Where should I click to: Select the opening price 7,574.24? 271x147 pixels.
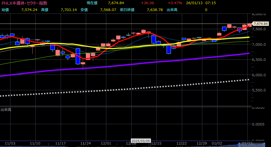tap(29, 10)
